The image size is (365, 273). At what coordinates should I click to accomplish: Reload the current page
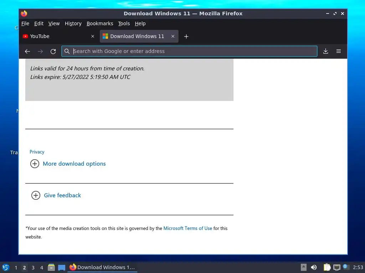[x=53, y=51]
